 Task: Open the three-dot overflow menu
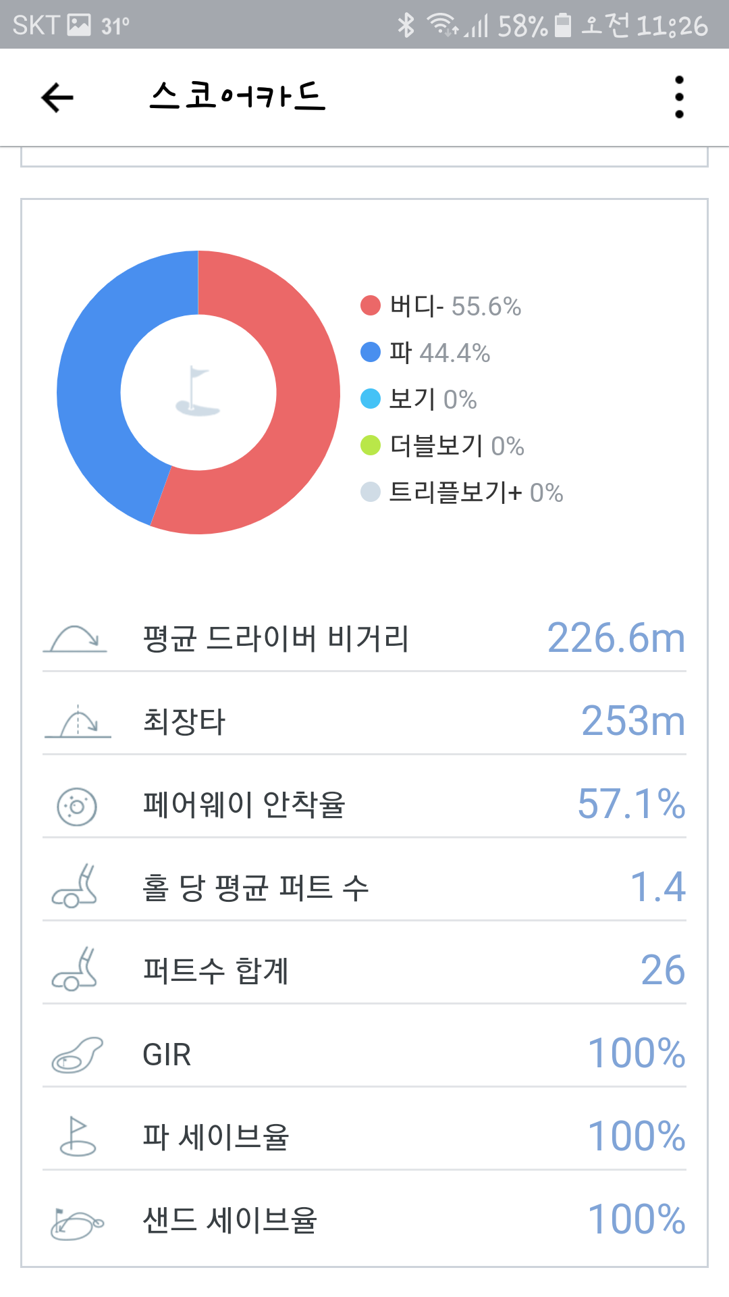point(679,97)
